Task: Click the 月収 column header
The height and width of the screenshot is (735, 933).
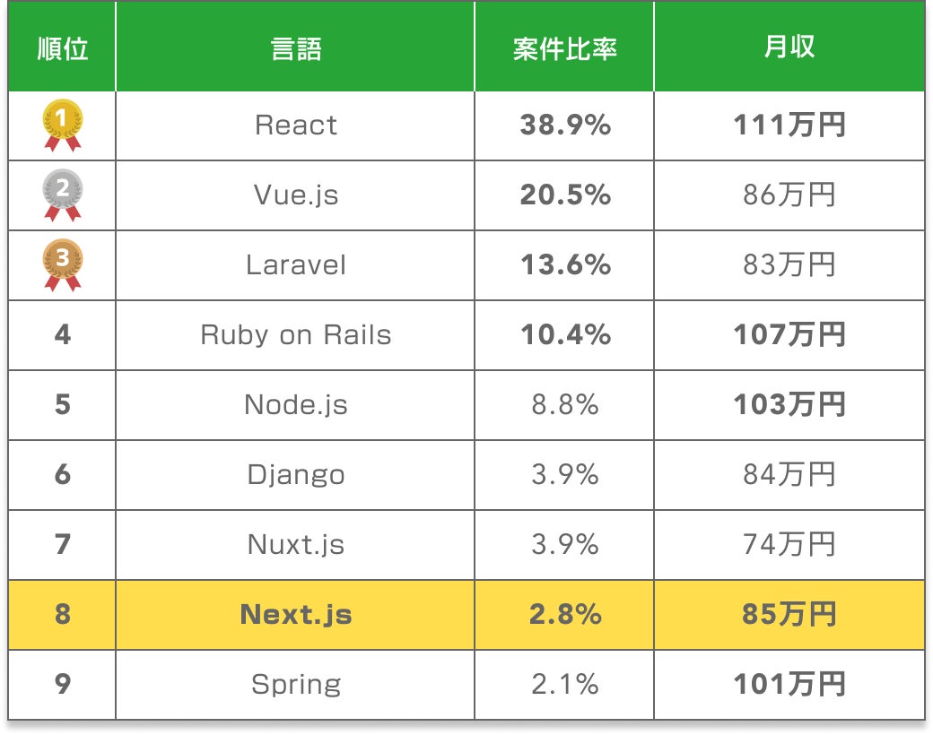Action: pyautogui.click(x=789, y=48)
